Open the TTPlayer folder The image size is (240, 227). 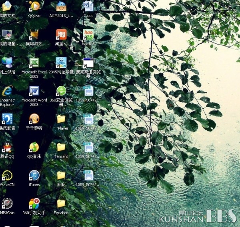click(x=61, y=119)
